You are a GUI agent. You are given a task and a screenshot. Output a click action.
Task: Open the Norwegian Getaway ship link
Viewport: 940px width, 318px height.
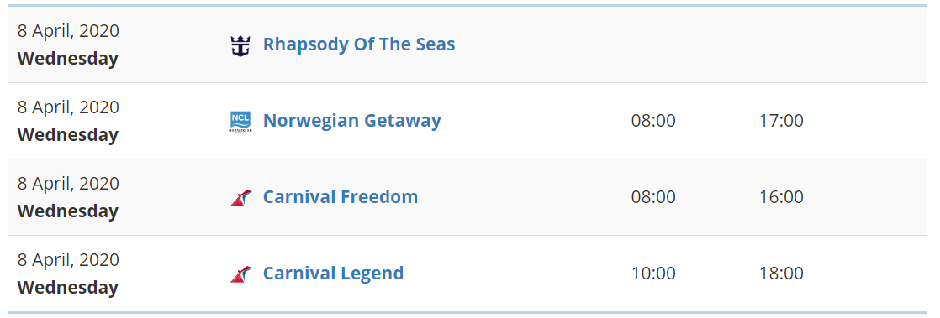[x=352, y=121]
